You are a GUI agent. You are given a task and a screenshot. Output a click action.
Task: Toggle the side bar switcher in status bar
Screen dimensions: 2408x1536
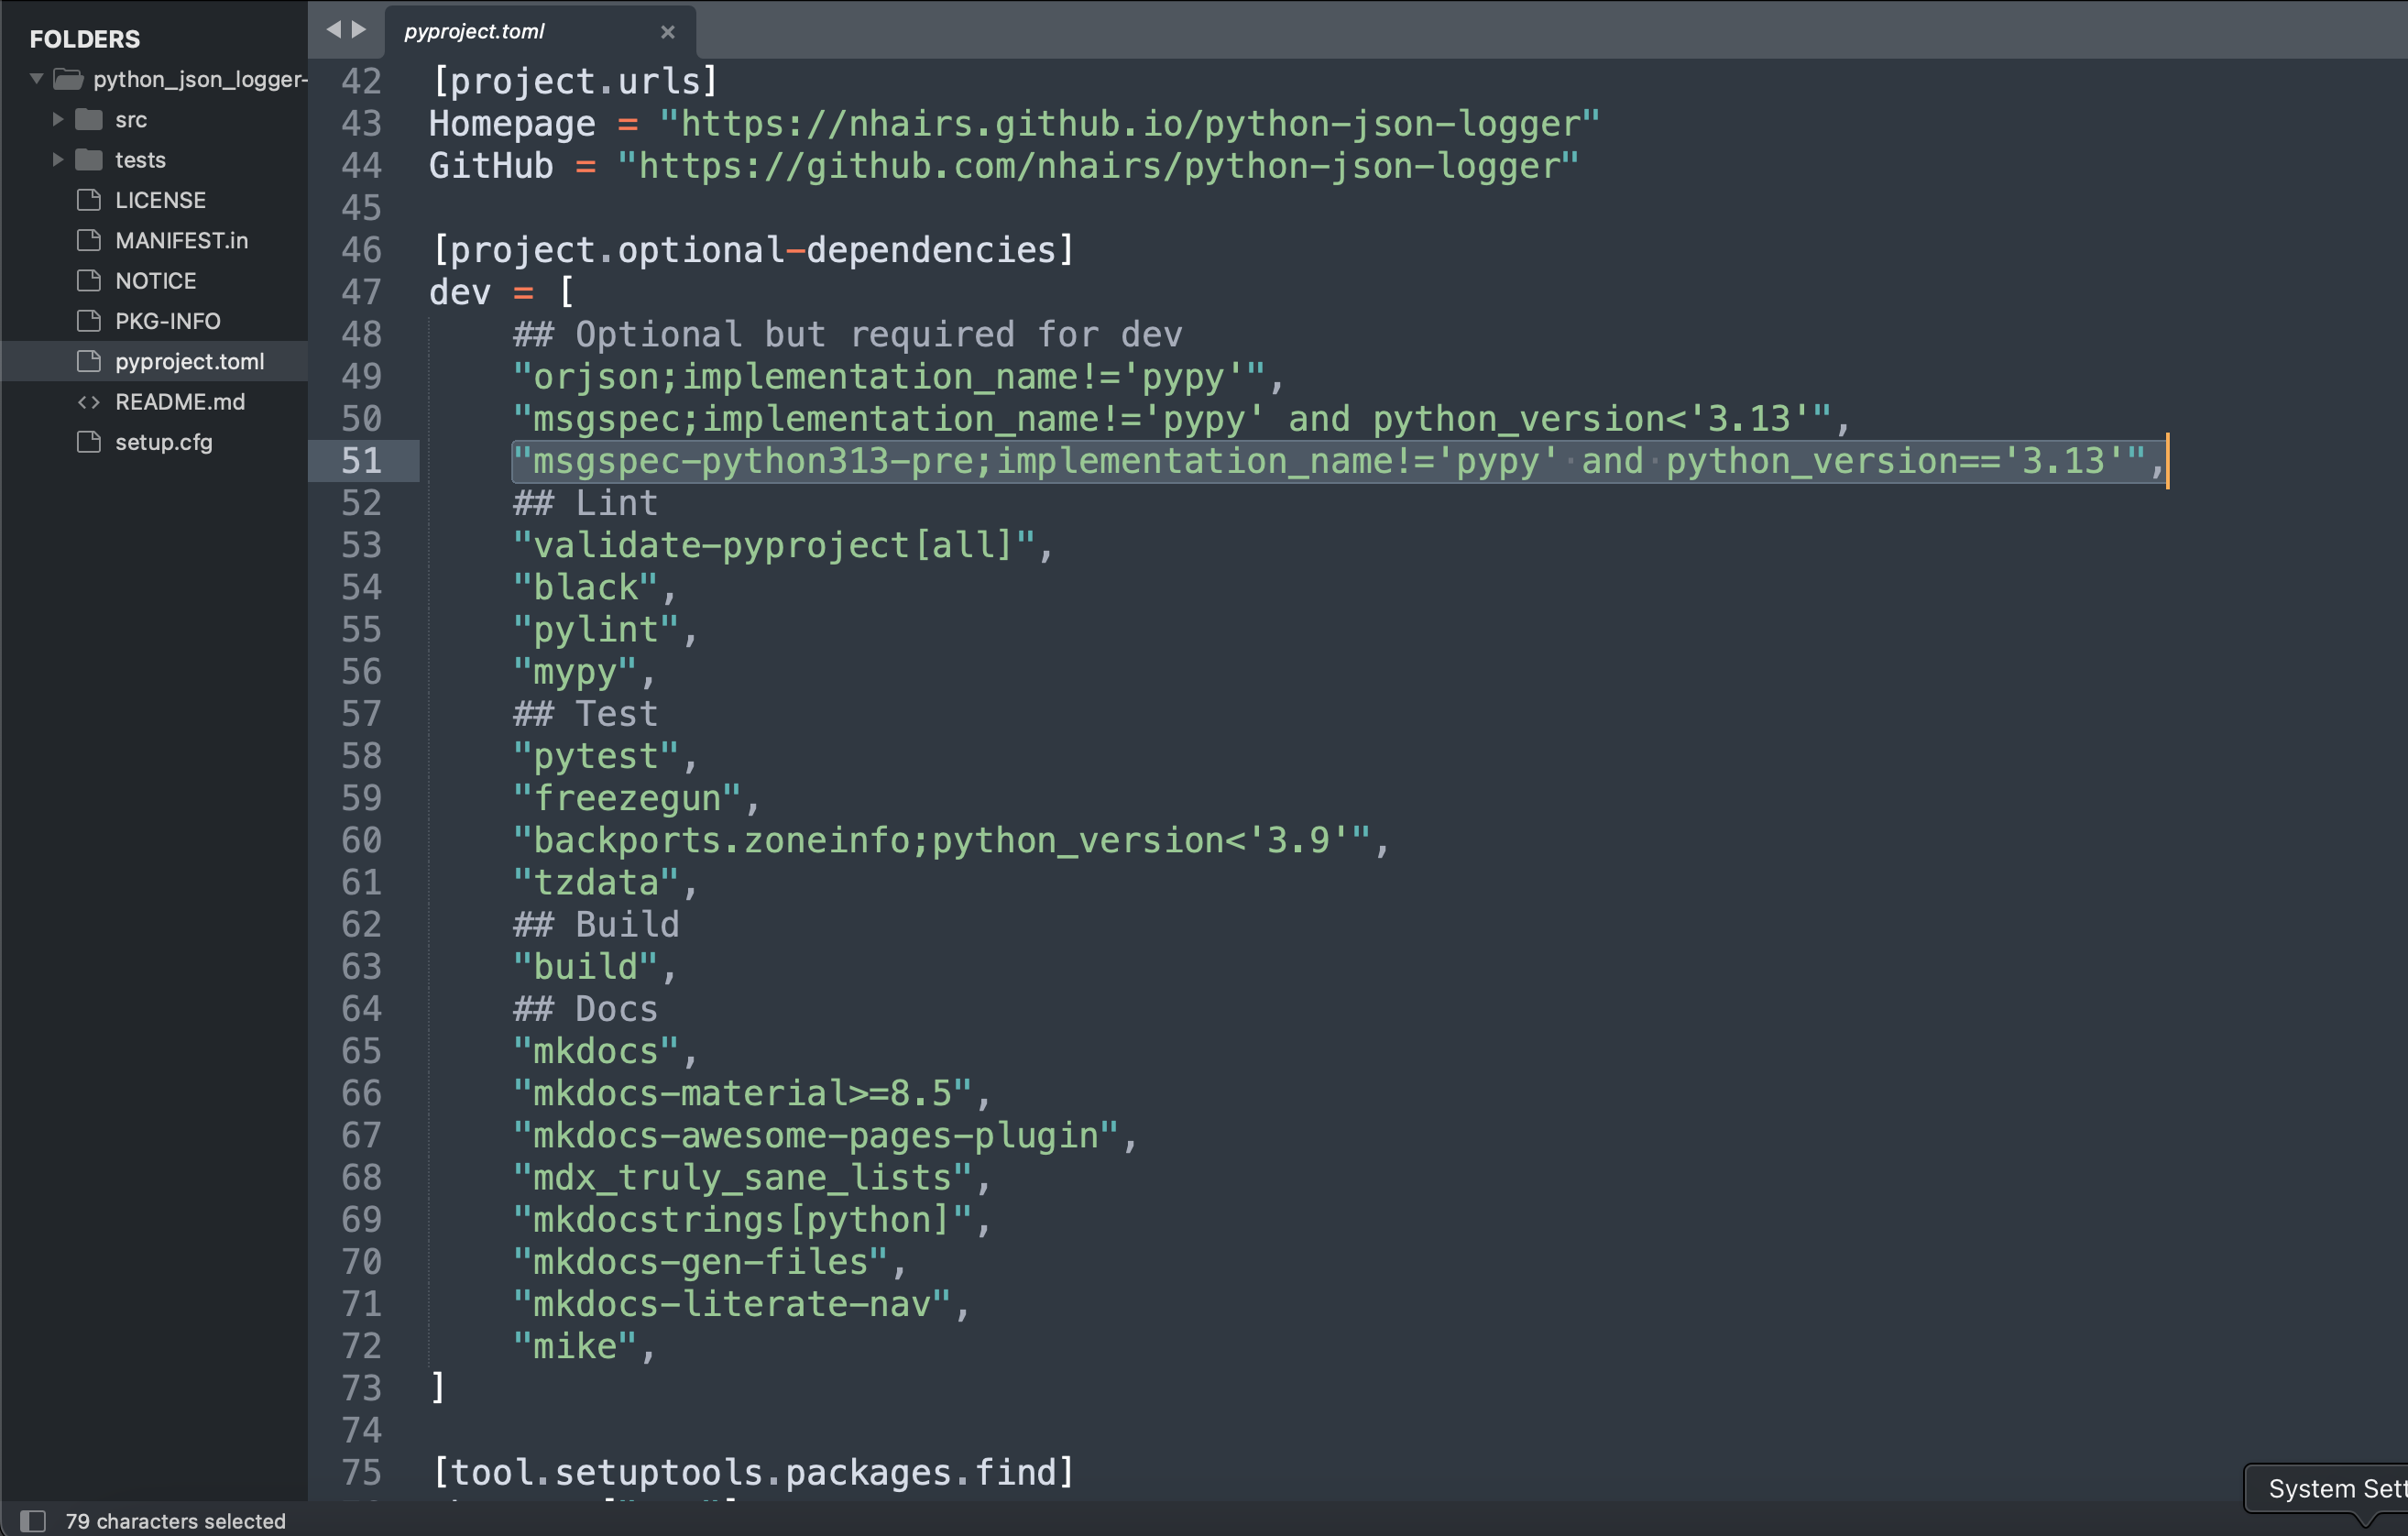pos(33,1521)
